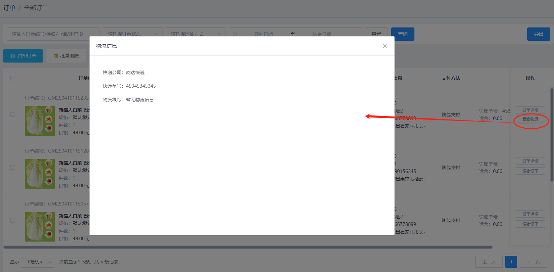Click the 导出 export button
The height and width of the screenshot is (272, 554).
538,34
